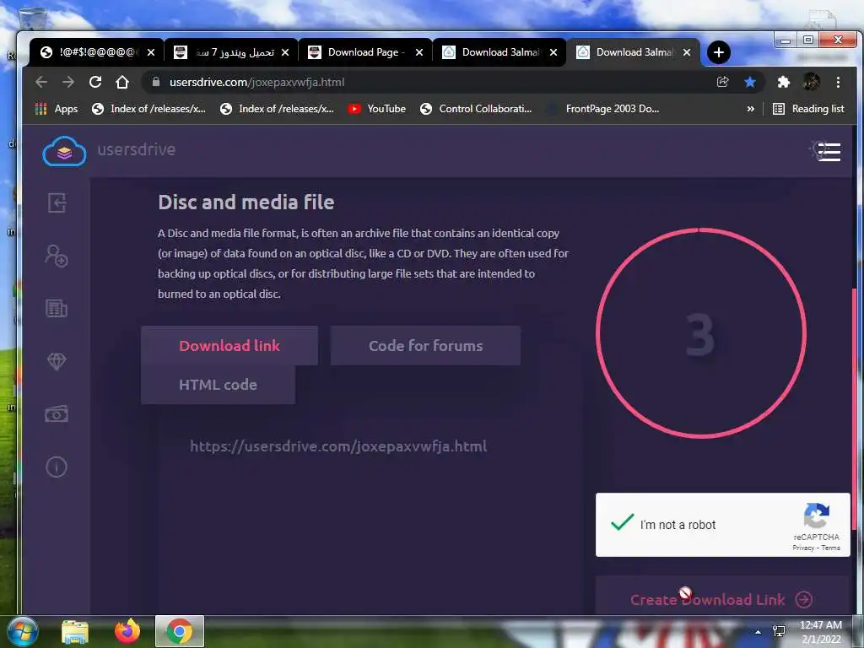Click the reCAPTCHA logo
The width and height of the screenshot is (864, 648).
tap(817, 516)
